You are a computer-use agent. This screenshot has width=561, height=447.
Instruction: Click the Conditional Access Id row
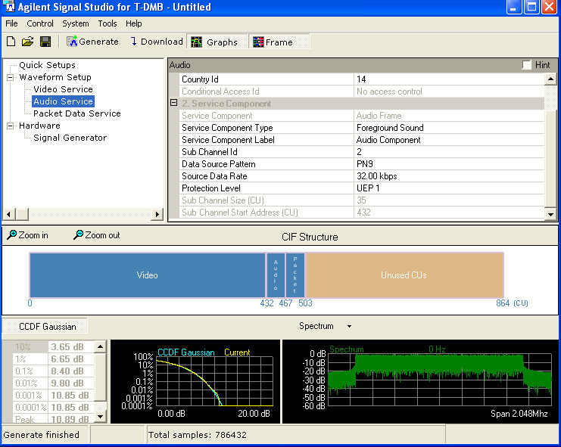pyautogui.click(x=362, y=92)
